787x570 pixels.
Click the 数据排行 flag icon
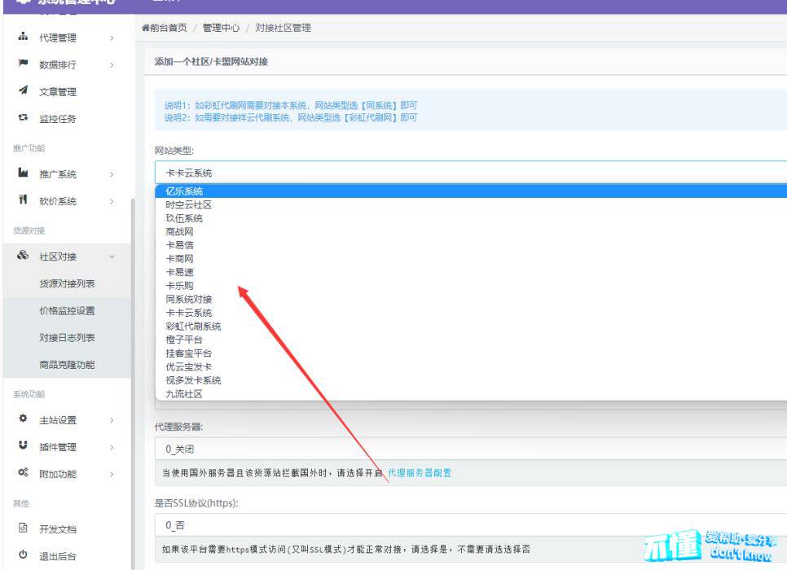tap(23, 64)
